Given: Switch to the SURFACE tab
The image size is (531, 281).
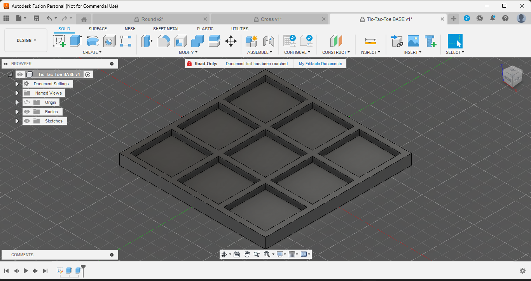Looking at the screenshot, I should pos(98,29).
